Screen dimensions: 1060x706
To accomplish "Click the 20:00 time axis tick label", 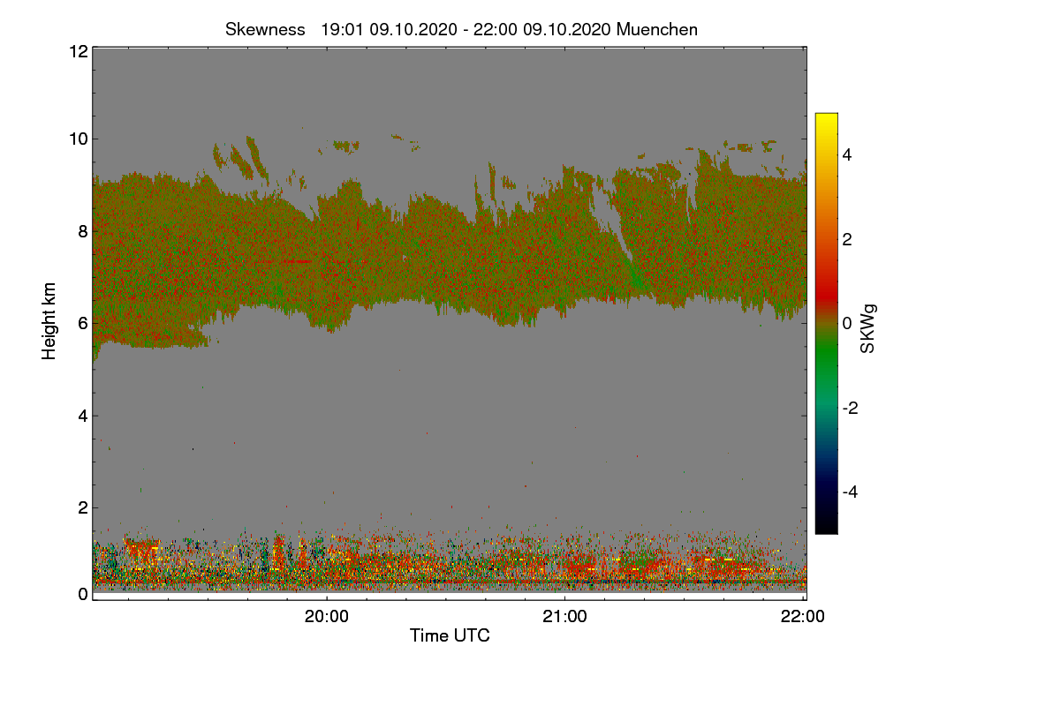I will 327,617.
